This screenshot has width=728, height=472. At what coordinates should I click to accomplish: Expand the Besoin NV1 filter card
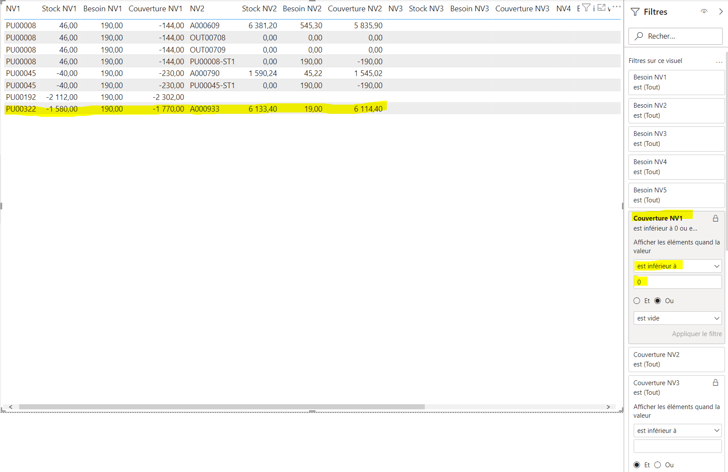(x=676, y=82)
